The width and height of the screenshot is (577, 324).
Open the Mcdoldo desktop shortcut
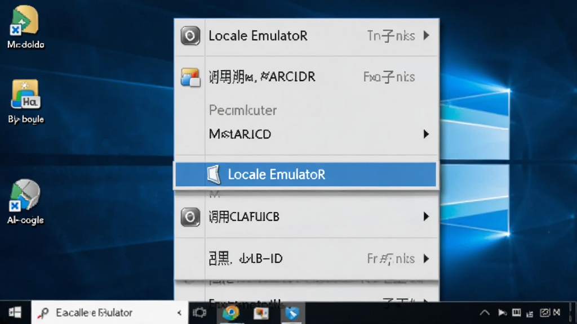[x=25, y=28]
